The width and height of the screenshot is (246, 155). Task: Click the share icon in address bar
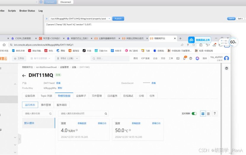coord(182,45)
